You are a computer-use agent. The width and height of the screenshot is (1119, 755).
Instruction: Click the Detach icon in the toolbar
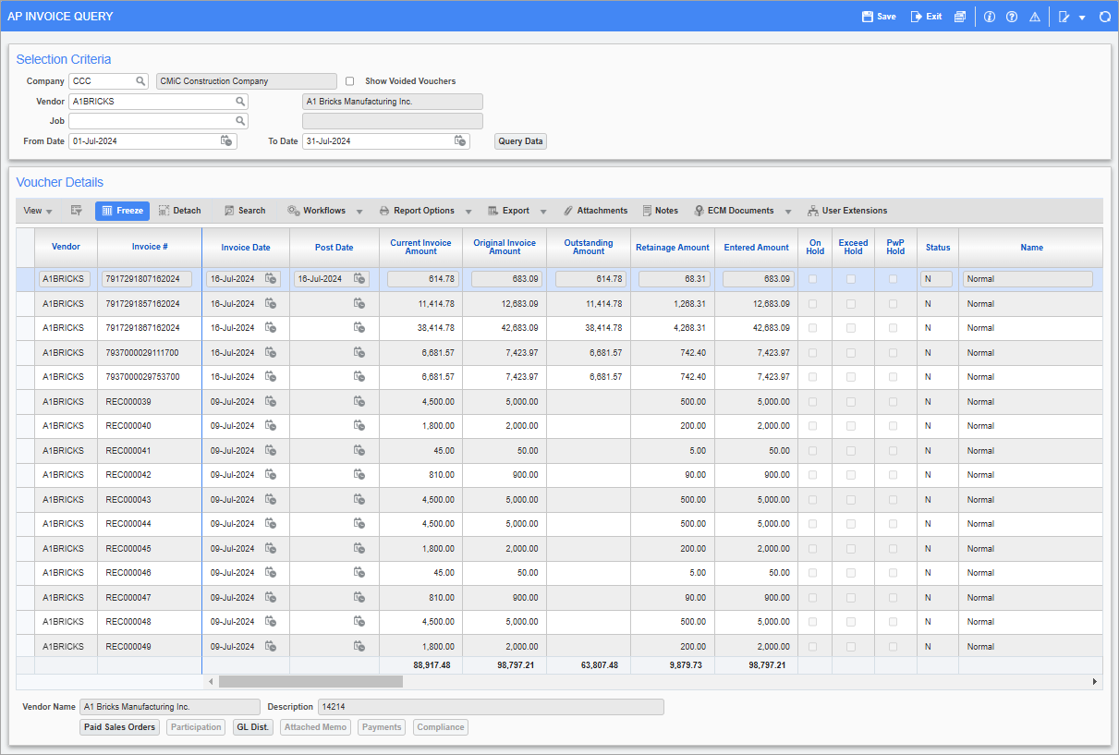[179, 211]
